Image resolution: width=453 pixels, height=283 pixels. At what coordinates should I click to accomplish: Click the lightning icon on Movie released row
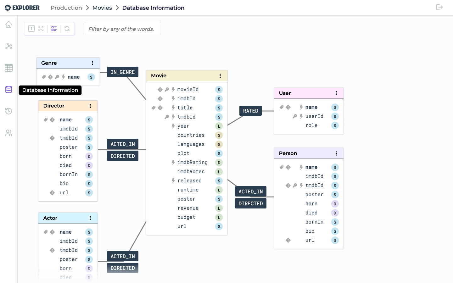pyautogui.click(x=173, y=181)
